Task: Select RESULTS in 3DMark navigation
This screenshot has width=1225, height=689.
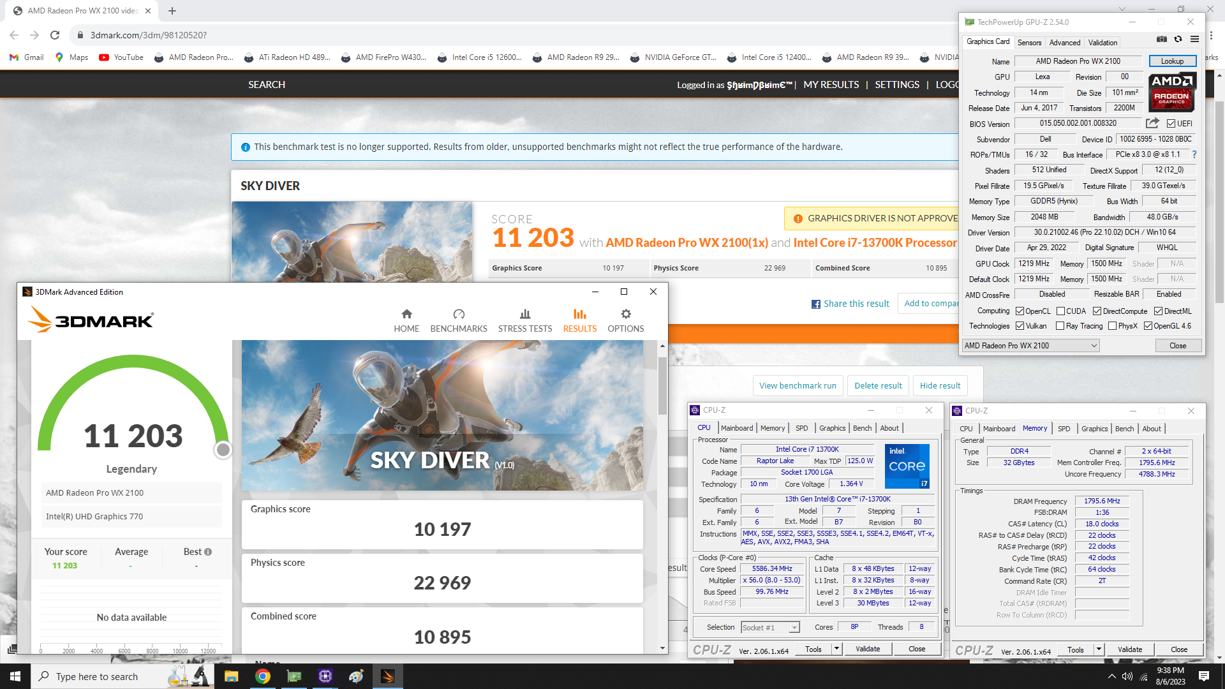Action: pyautogui.click(x=580, y=321)
